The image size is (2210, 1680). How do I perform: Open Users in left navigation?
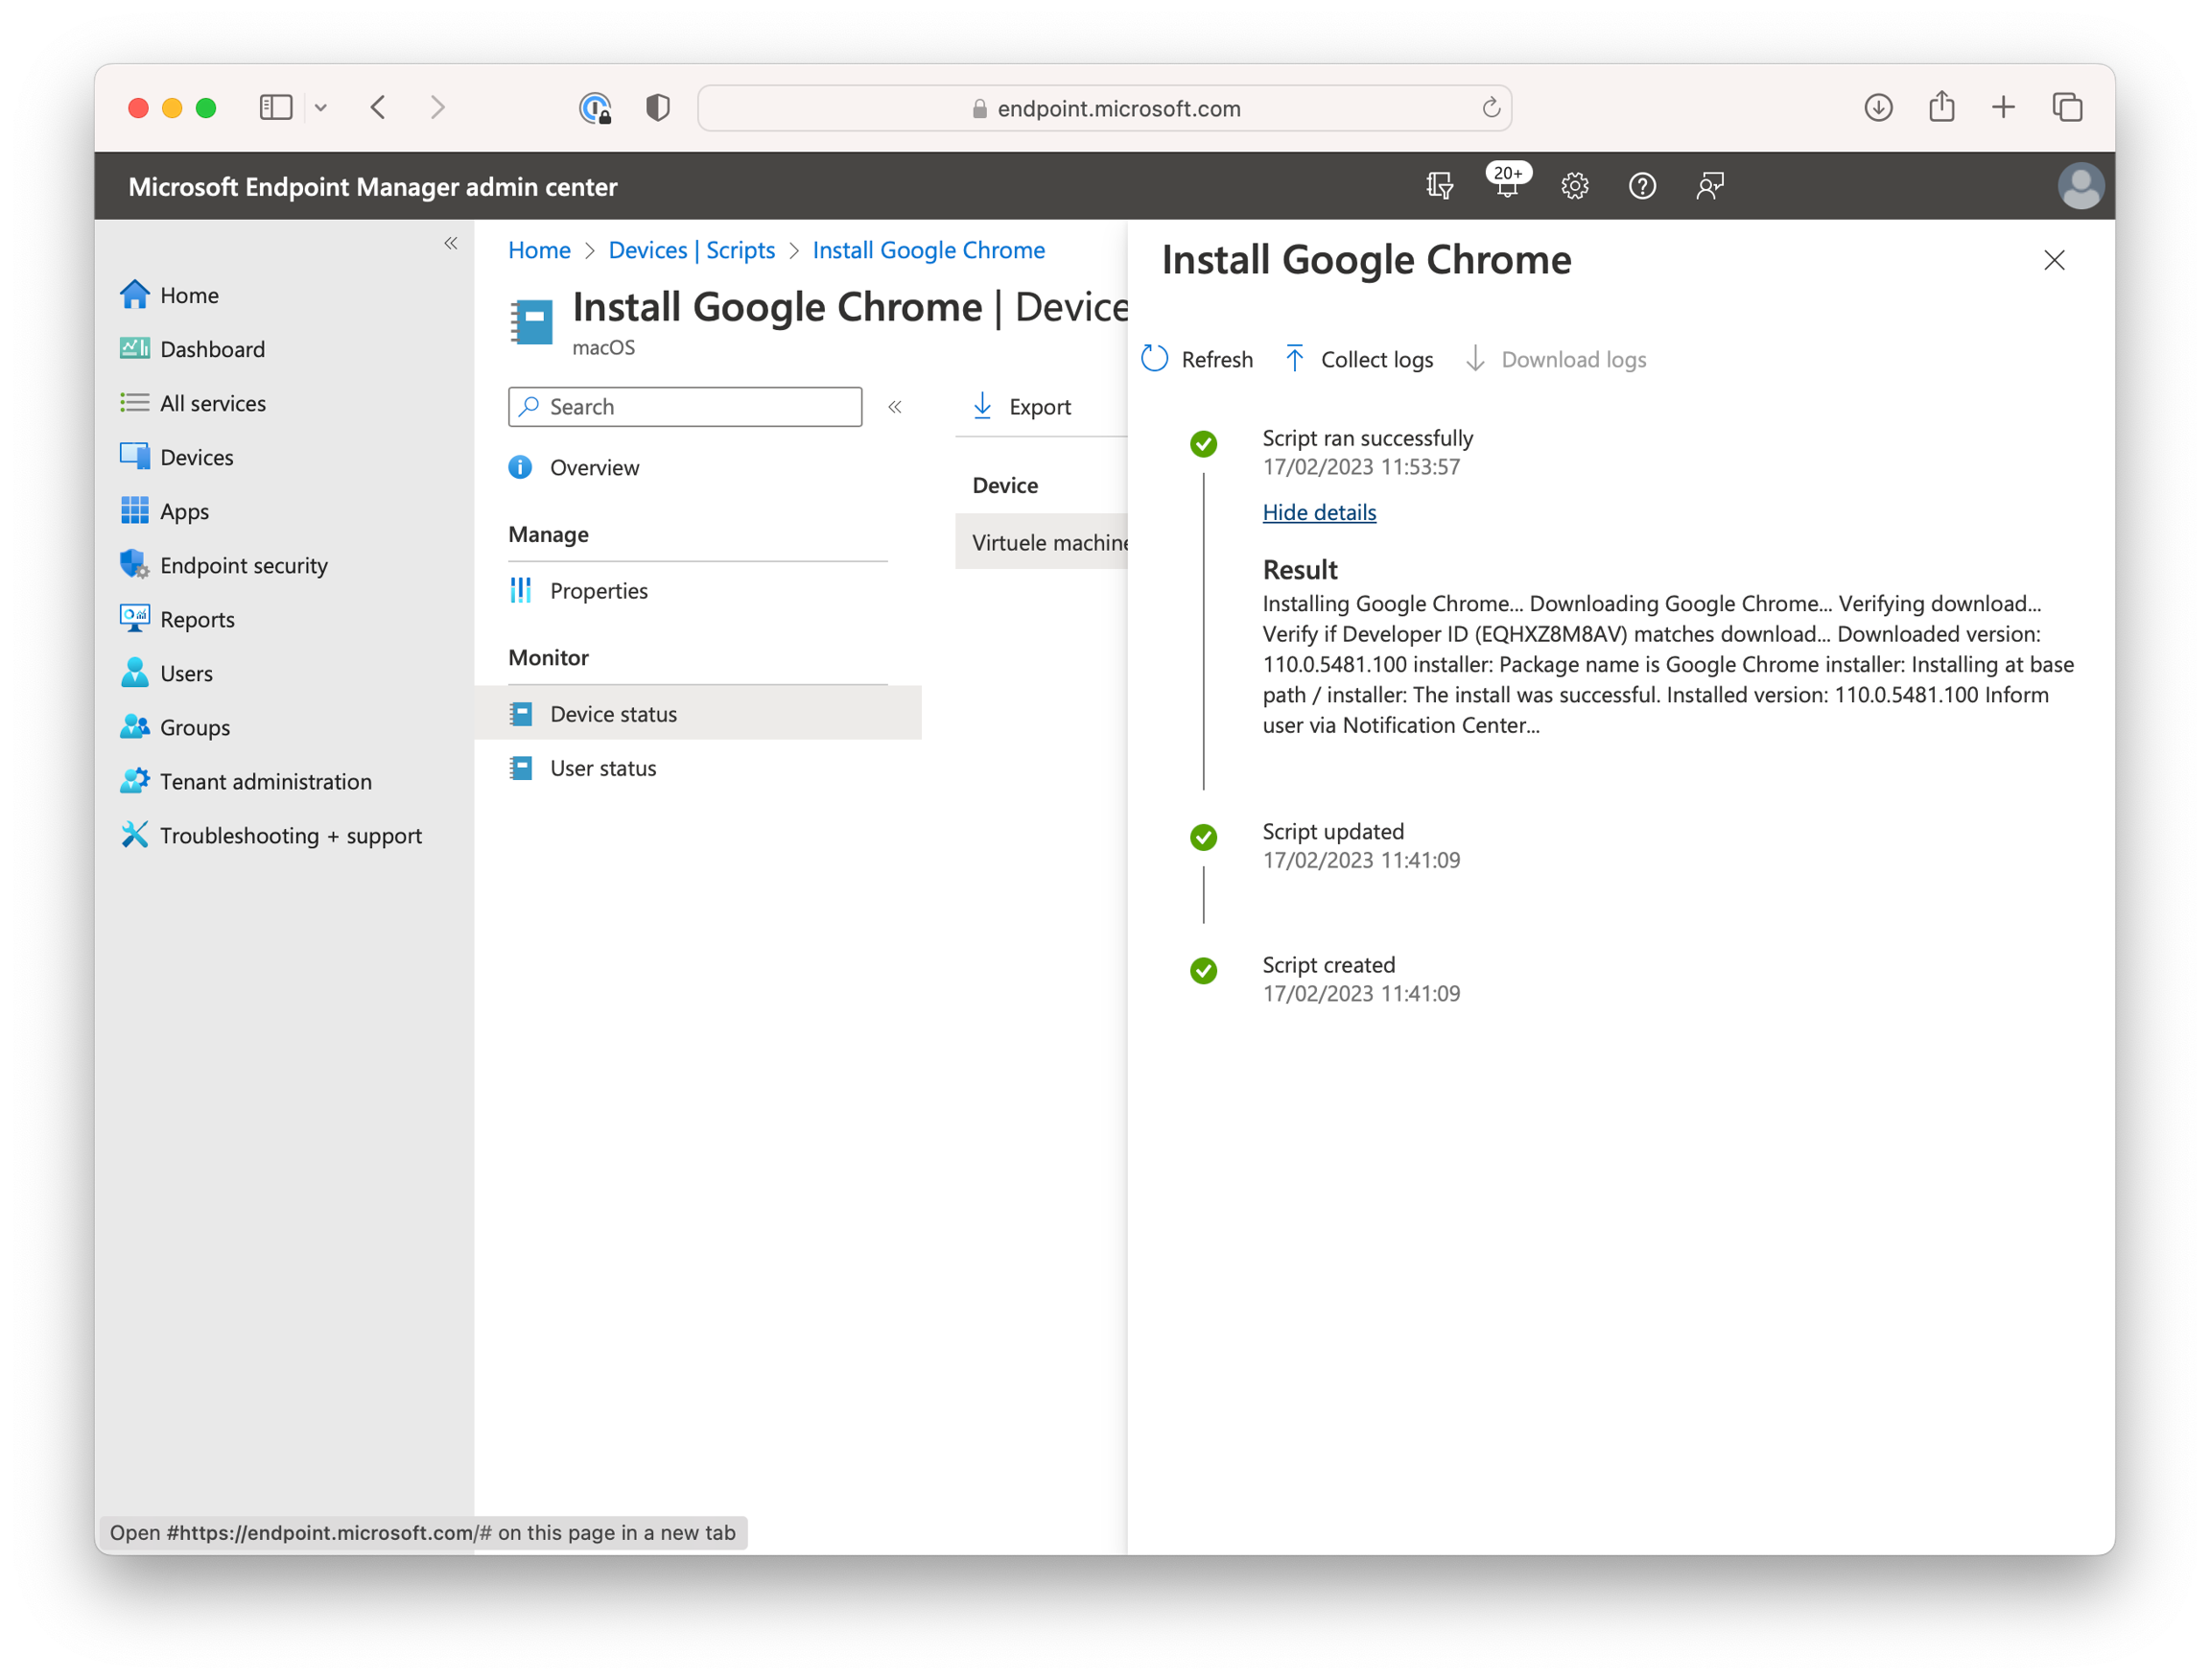click(166, 673)
